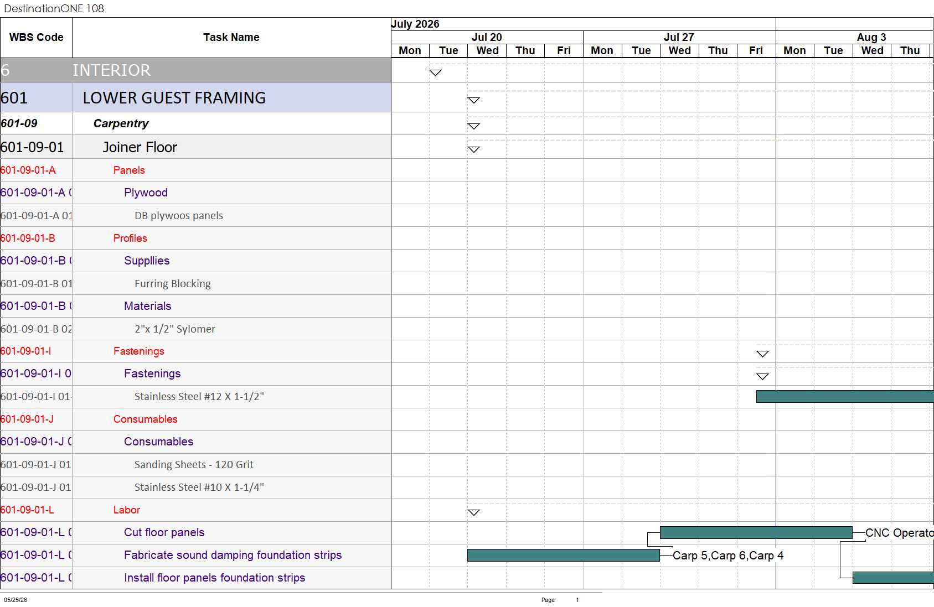Viewport: 934px width, 607px height.
Task: Select the Stainless Steel #12 Gantt bar
Action: point(845,396)
